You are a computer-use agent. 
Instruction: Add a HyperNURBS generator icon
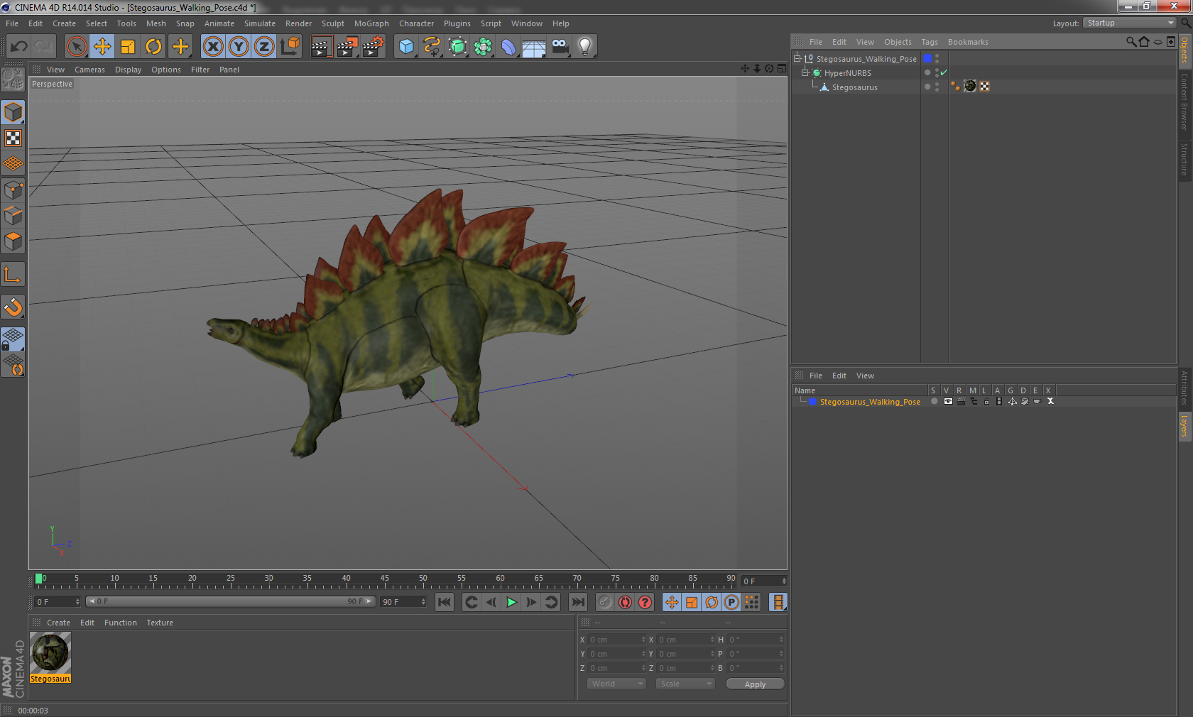point(457,47)
